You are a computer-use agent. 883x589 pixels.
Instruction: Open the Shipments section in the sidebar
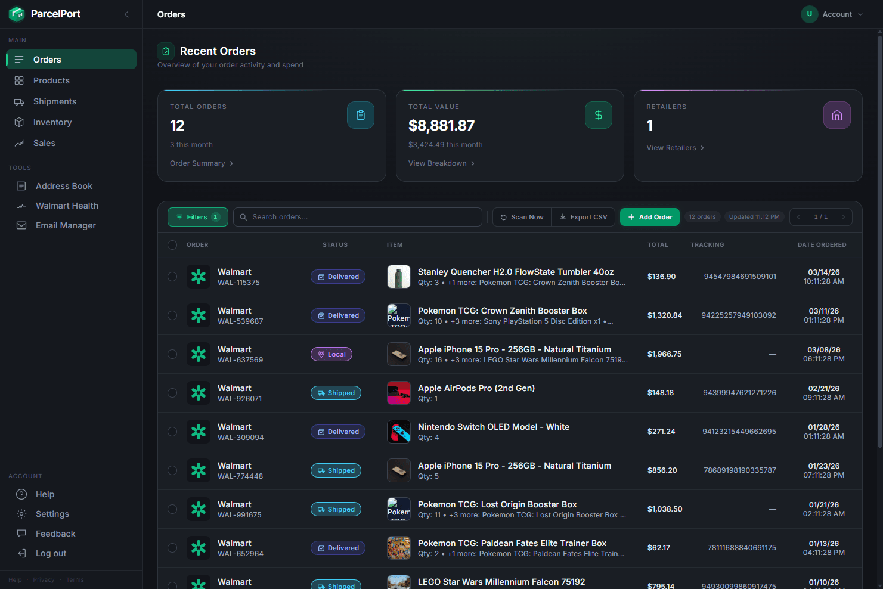[x=54, y=101]
